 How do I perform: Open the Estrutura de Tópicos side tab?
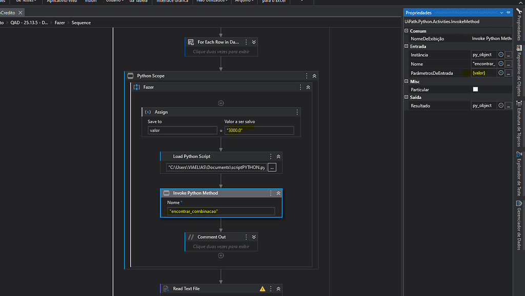point(519,124)
